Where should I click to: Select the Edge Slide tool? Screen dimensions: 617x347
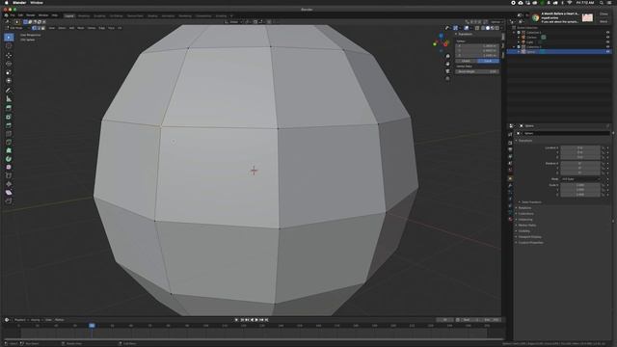pos(9,175)
